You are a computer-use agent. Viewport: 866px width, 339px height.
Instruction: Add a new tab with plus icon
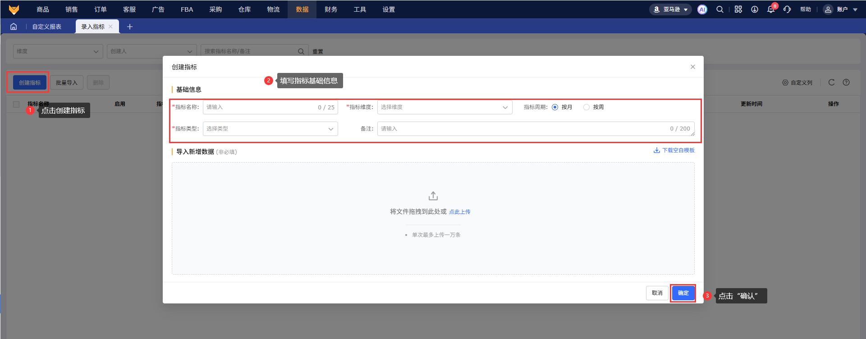(x=130, y=27)
